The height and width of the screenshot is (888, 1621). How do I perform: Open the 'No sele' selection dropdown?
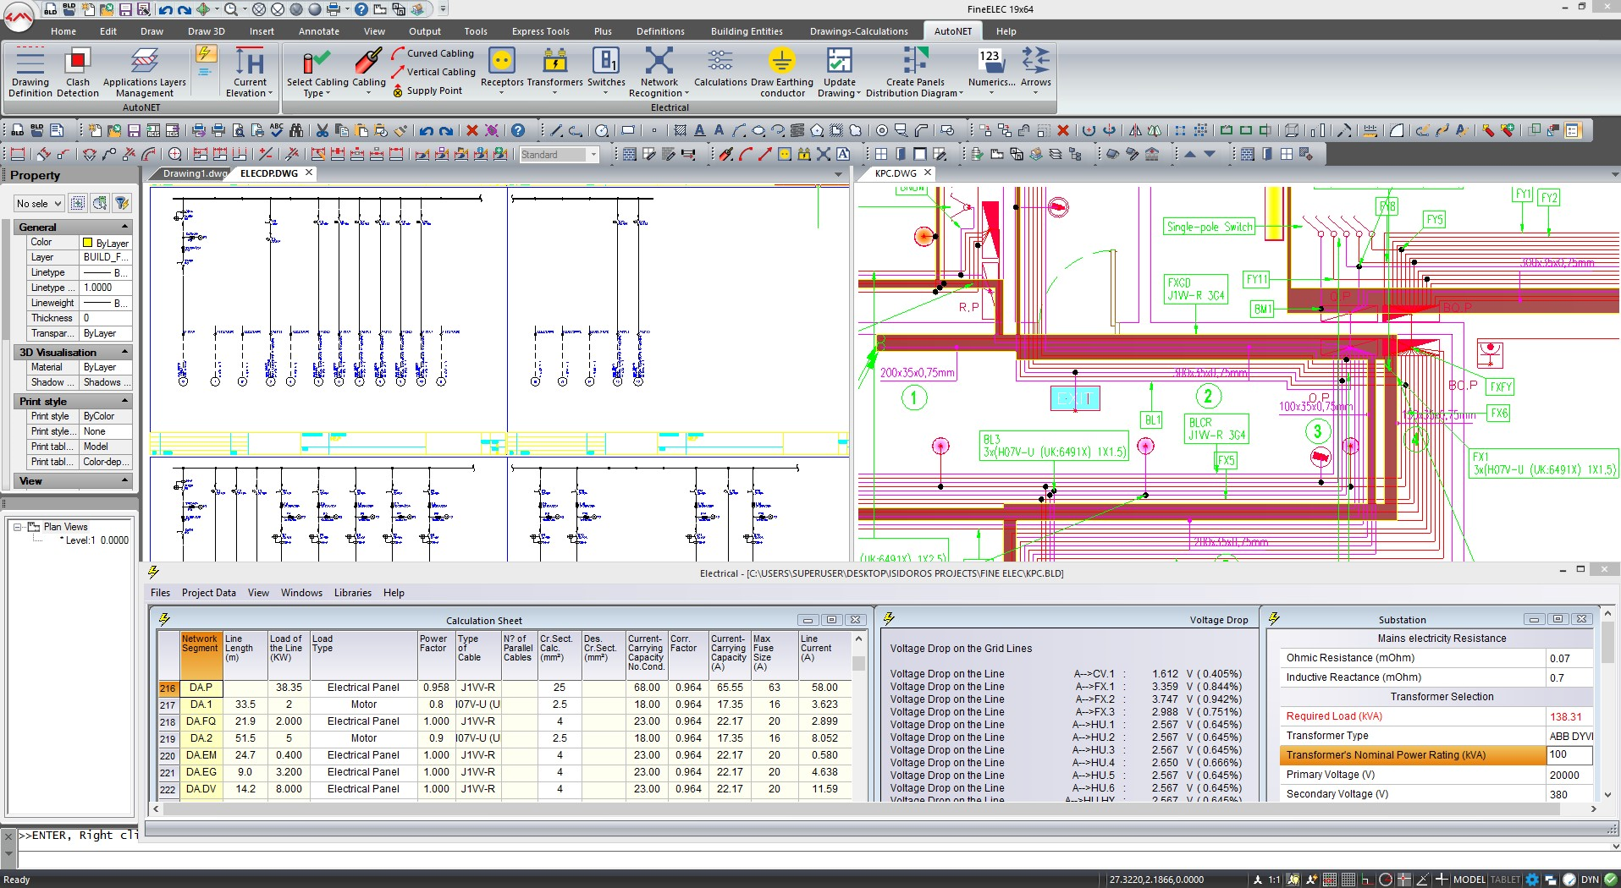point(39,204)
